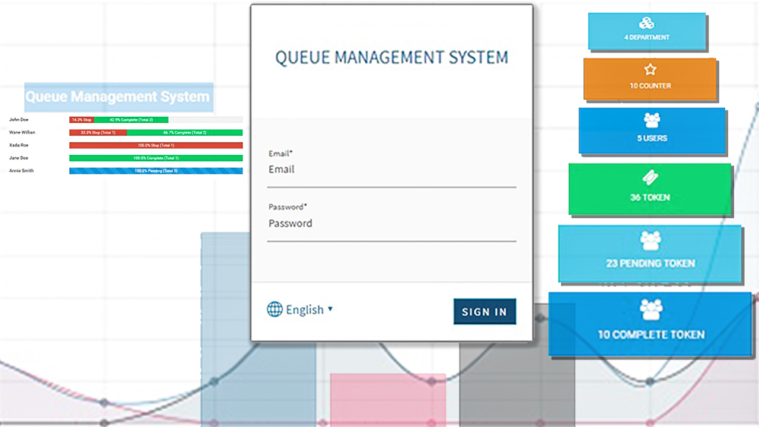Click the users group icon above 5 Users
759x427 pixels.
click(x=652, y=121)
